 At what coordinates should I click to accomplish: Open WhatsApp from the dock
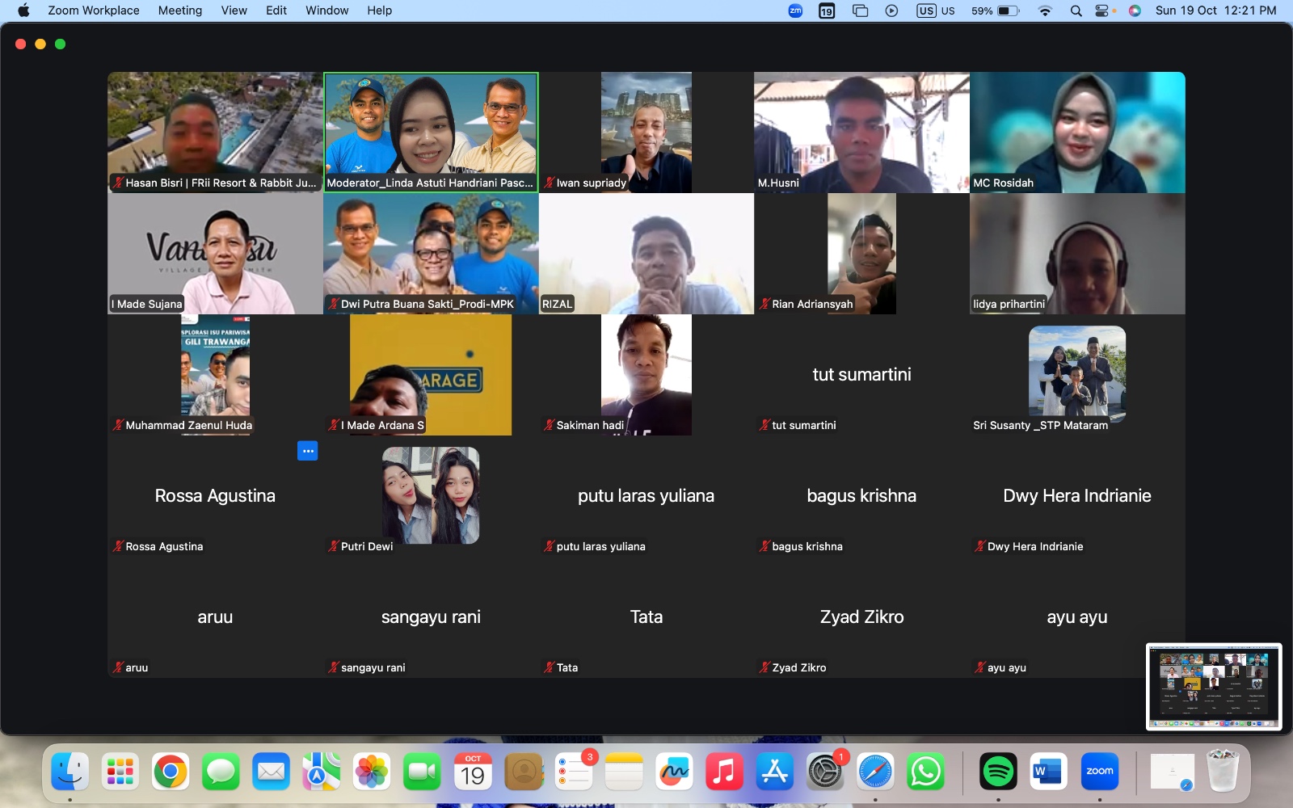(925, 772)
